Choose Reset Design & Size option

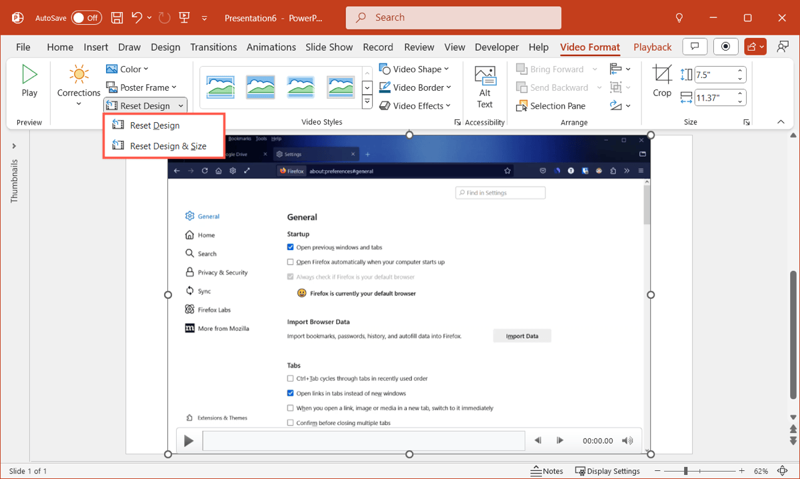click(159, 146)
